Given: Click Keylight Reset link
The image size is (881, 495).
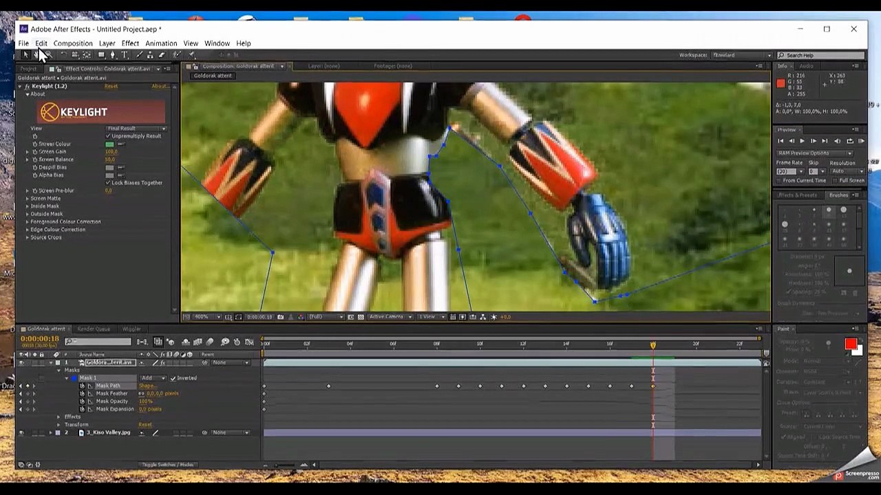Looking at the screenshot, I should coord(111,87).
